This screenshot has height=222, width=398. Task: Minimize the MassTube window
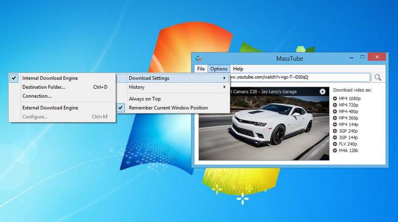coord(351,58)
